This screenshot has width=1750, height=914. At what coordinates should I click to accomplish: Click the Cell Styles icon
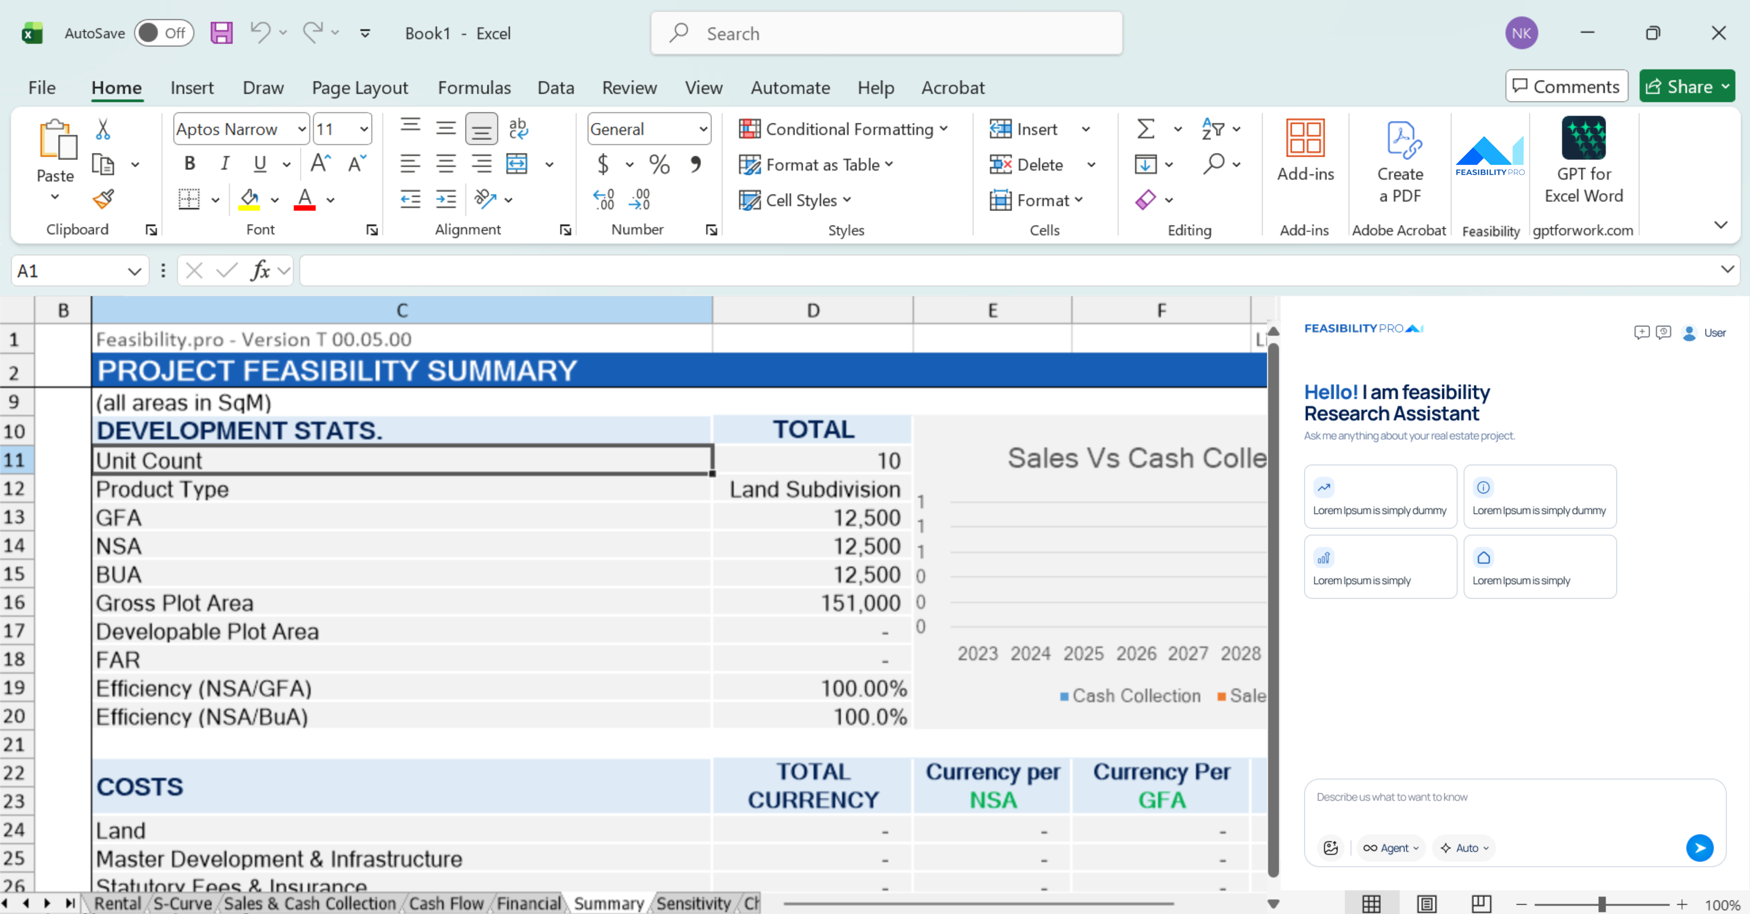(x=750, y=200)
